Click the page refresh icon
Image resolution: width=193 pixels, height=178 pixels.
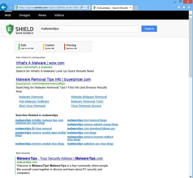point(88,7)
